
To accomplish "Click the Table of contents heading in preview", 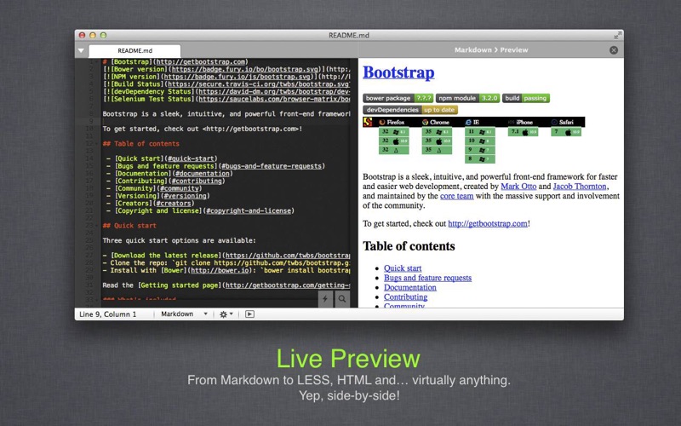I will [409, 246].
